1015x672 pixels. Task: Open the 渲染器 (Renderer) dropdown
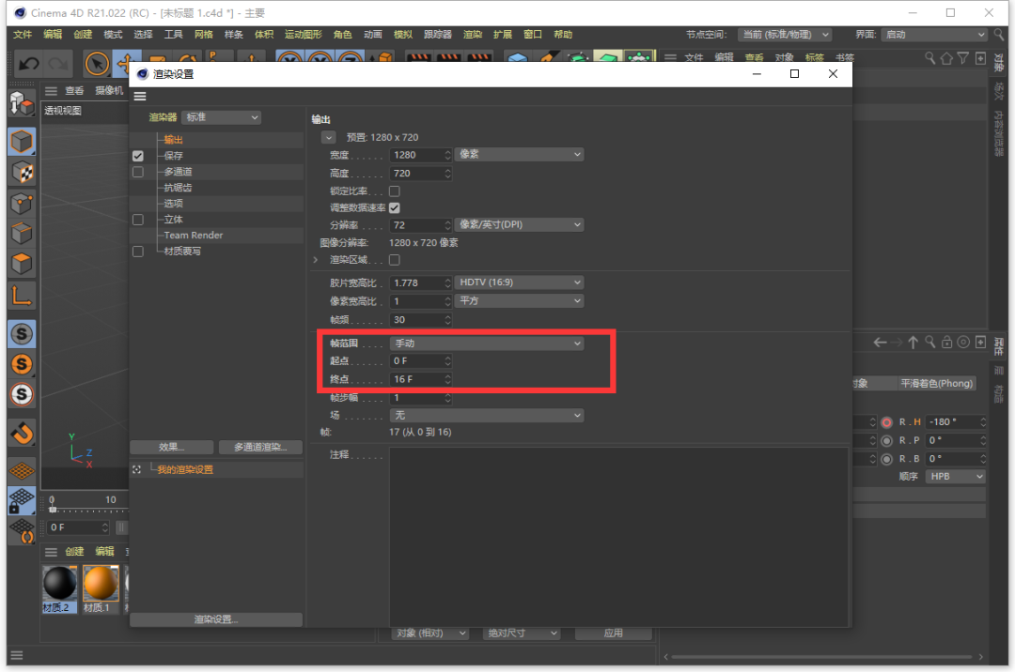click(221, 117)
